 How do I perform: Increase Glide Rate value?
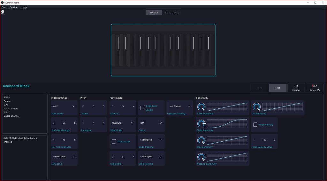point(133,157)
